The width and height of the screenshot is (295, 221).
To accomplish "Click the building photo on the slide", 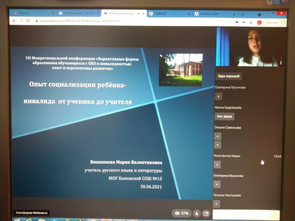I will [181, 70].
